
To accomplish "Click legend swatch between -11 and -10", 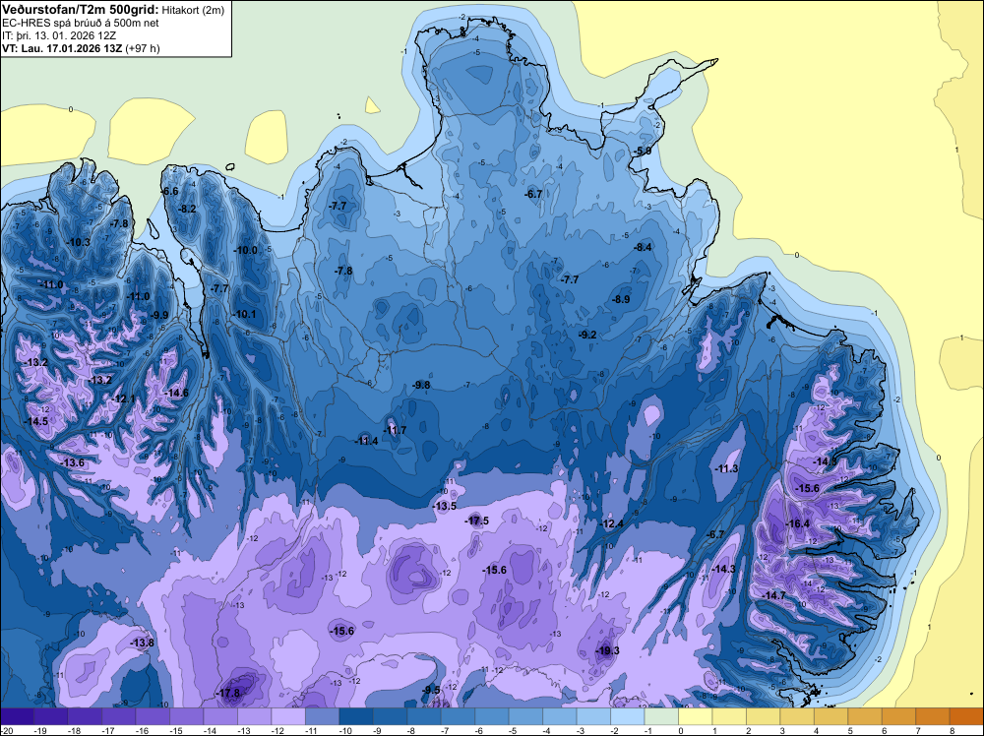I will 322,716.
